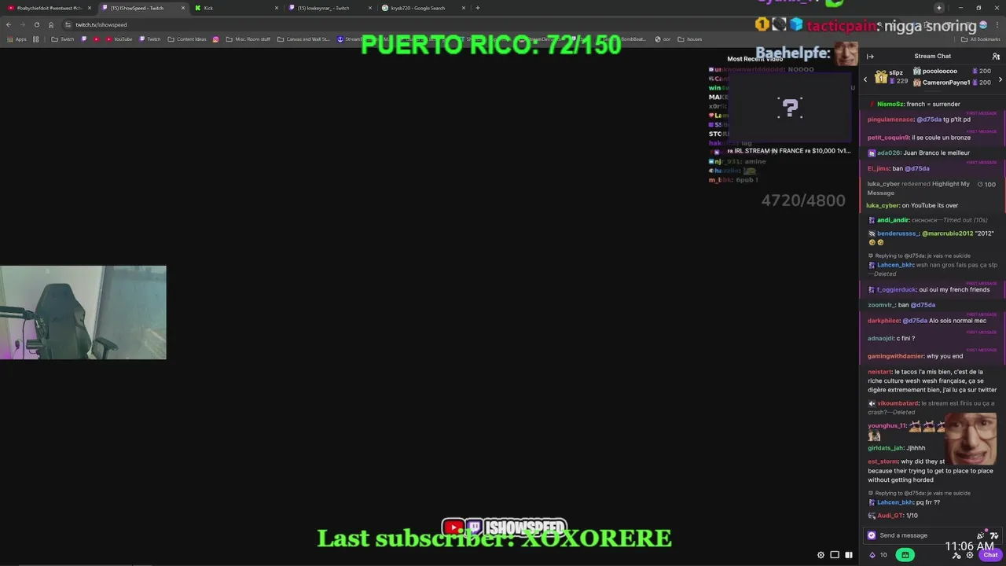Expand the Canvas and Wall St... folder
Viewport: 1006px width, 566px height.
pyautogui.click(x=303, y=39)
